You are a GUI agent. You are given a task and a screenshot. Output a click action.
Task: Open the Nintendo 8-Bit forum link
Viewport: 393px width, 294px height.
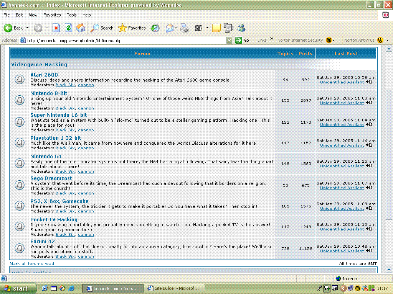(x=49, y=93)
